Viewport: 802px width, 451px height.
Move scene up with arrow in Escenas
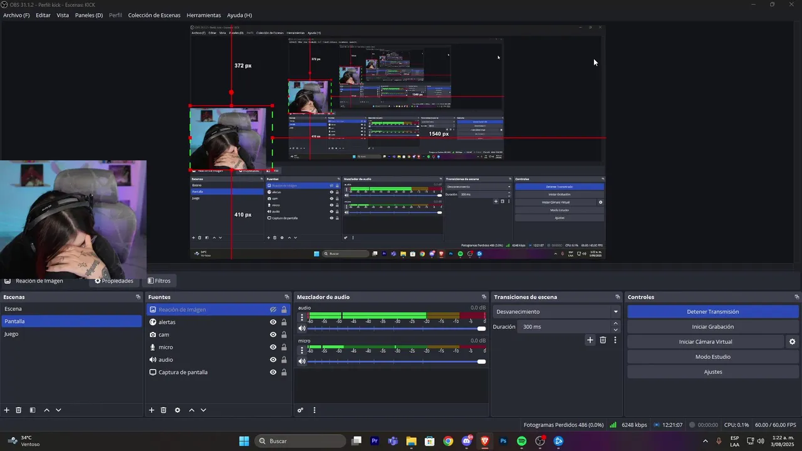click(x=46, y=410)
